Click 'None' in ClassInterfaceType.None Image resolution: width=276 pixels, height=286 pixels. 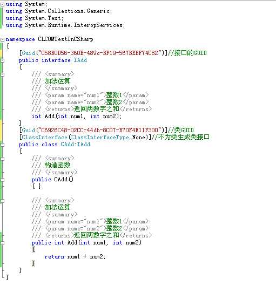coord(138,137)
